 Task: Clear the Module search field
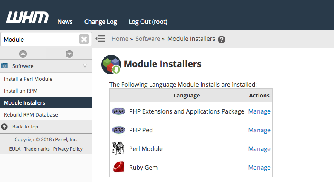point(84,39)
